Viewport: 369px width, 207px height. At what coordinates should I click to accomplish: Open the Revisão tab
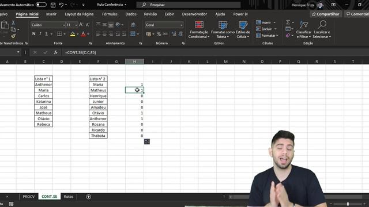pyautogui.click(x=150, y=14)
